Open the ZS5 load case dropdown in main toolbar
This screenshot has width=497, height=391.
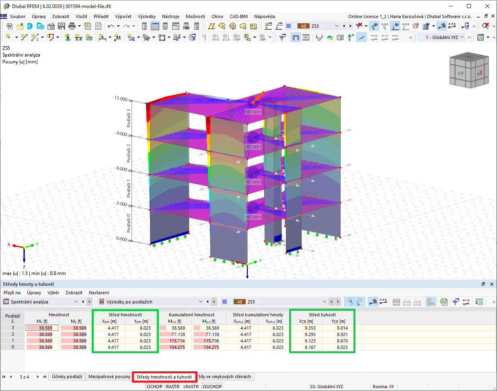coord(337,26)
